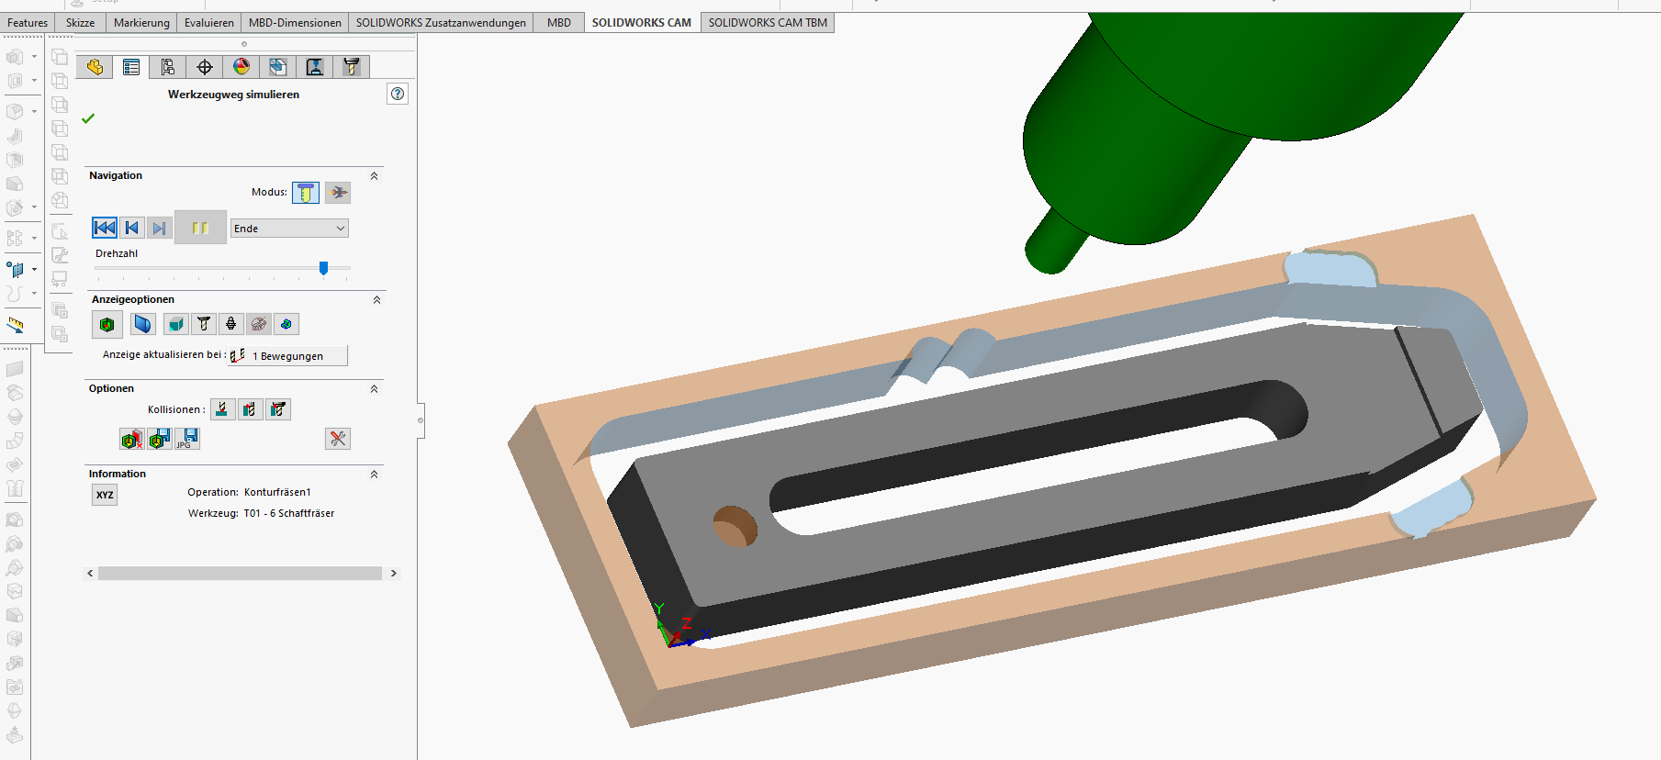The image size is (1661, 760).
Task: Click the 1 Bewegungen update button
Action: click(288, 356)
